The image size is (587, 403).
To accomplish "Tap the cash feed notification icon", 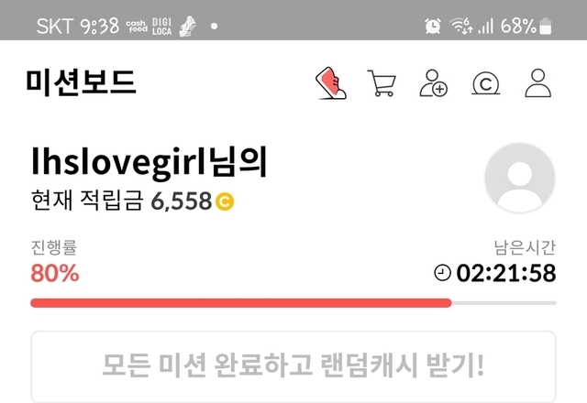I will pyautogui.click(x=137, y=27).
